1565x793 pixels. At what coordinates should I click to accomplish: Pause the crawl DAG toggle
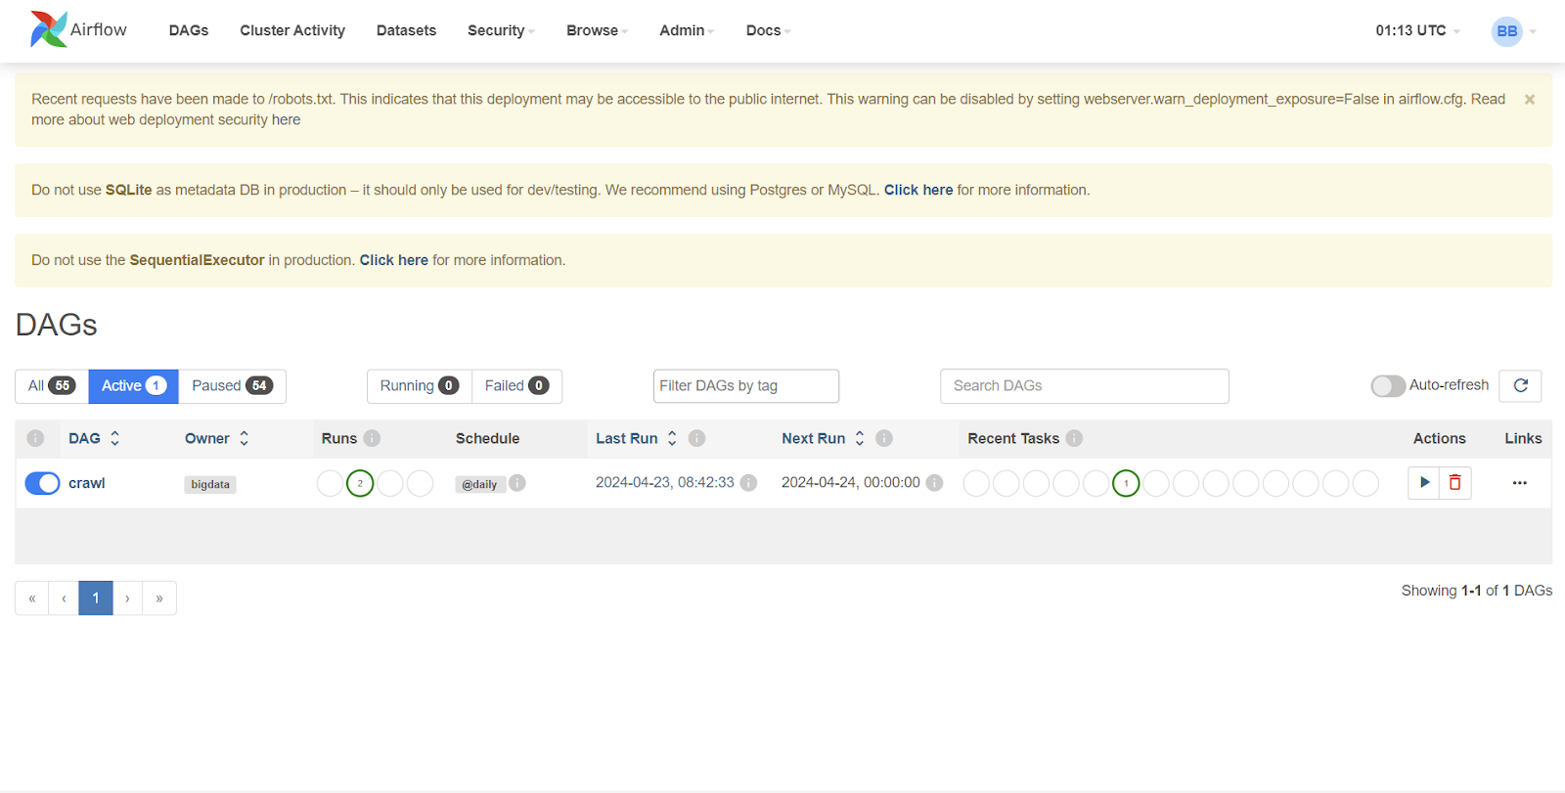pos(42,483)
